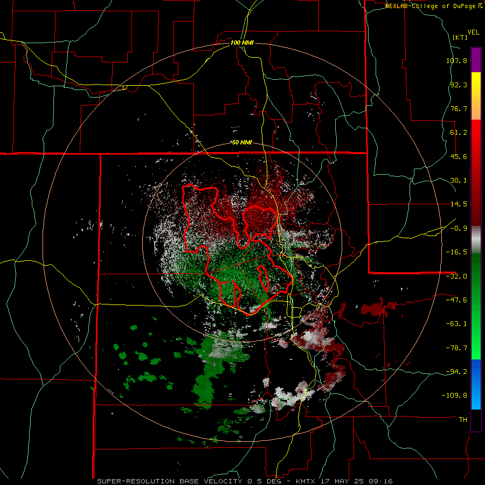Click the [KT] units label
Viewport: 485px width, 485px height.
pos(460,38)
